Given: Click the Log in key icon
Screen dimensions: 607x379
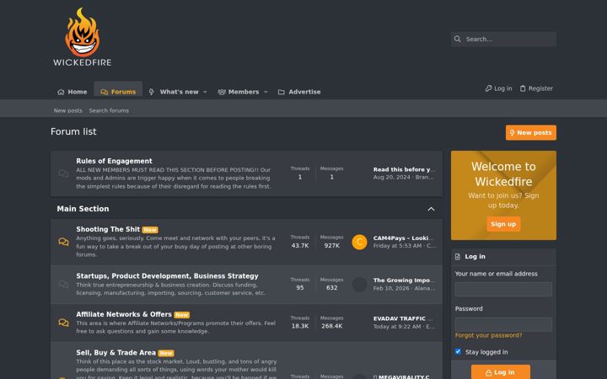Looking at the screenshot, I should tap(488, 88).
